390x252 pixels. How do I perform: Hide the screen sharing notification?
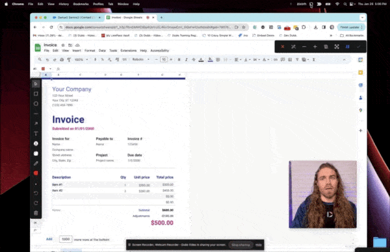pyautogui.click(x=259, y=245)
